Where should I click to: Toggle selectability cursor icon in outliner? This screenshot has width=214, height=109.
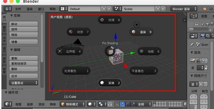(202, 24)
